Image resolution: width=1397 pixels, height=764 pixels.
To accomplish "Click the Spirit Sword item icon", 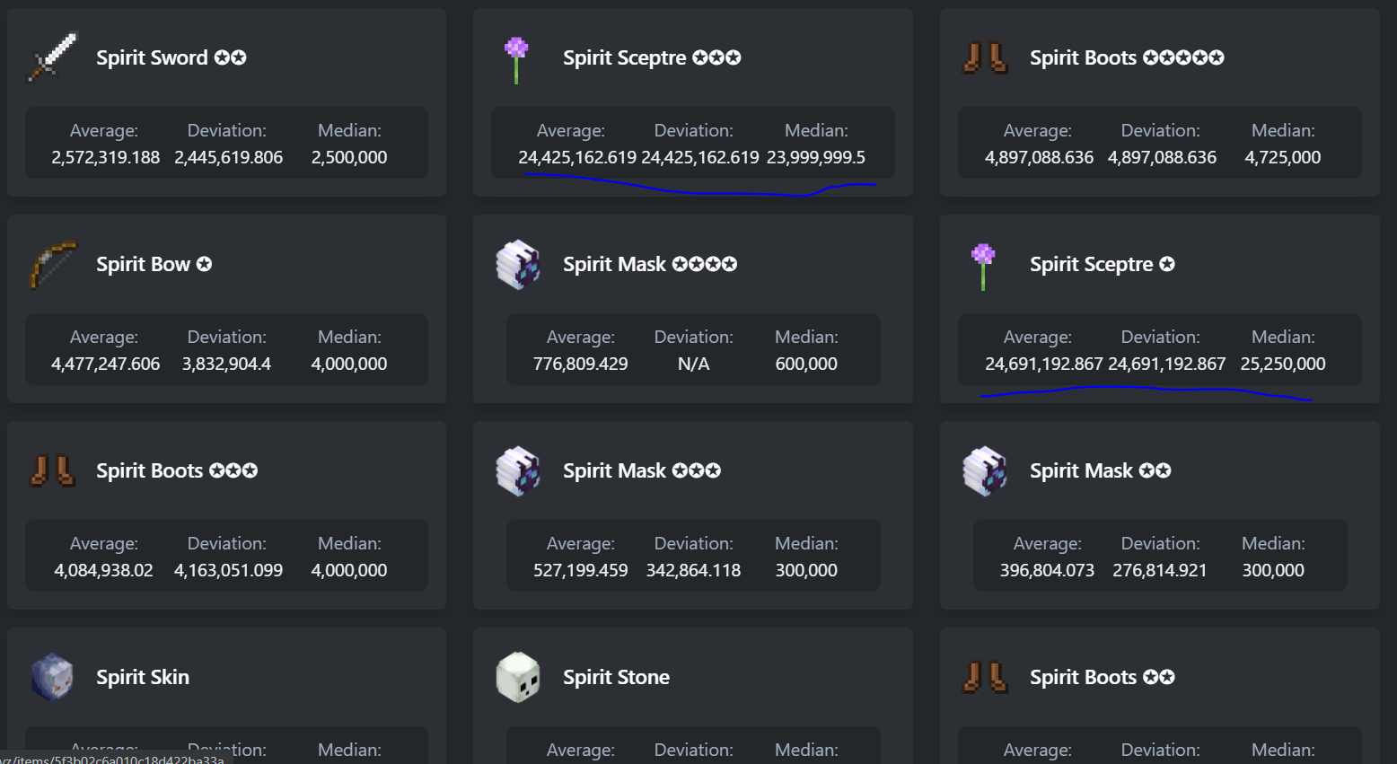I will pyautogui.click(x=52, y=57).
